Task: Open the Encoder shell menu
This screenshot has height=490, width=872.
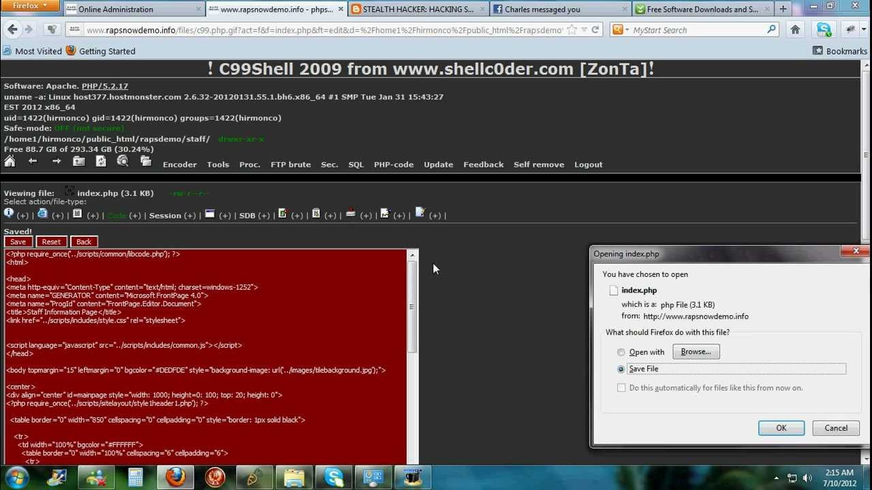Action: (x=180, y=165)
